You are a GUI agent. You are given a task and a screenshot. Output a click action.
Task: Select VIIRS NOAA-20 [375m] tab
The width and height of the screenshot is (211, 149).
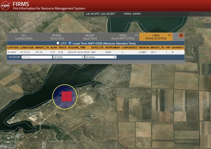click(156, 37)
